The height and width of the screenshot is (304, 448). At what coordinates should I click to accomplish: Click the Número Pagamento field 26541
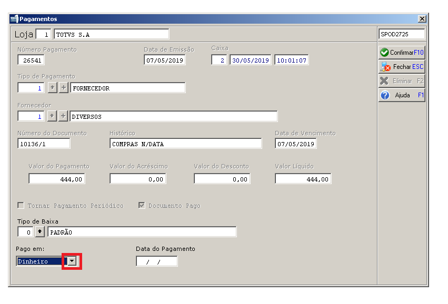pos(31,60)
